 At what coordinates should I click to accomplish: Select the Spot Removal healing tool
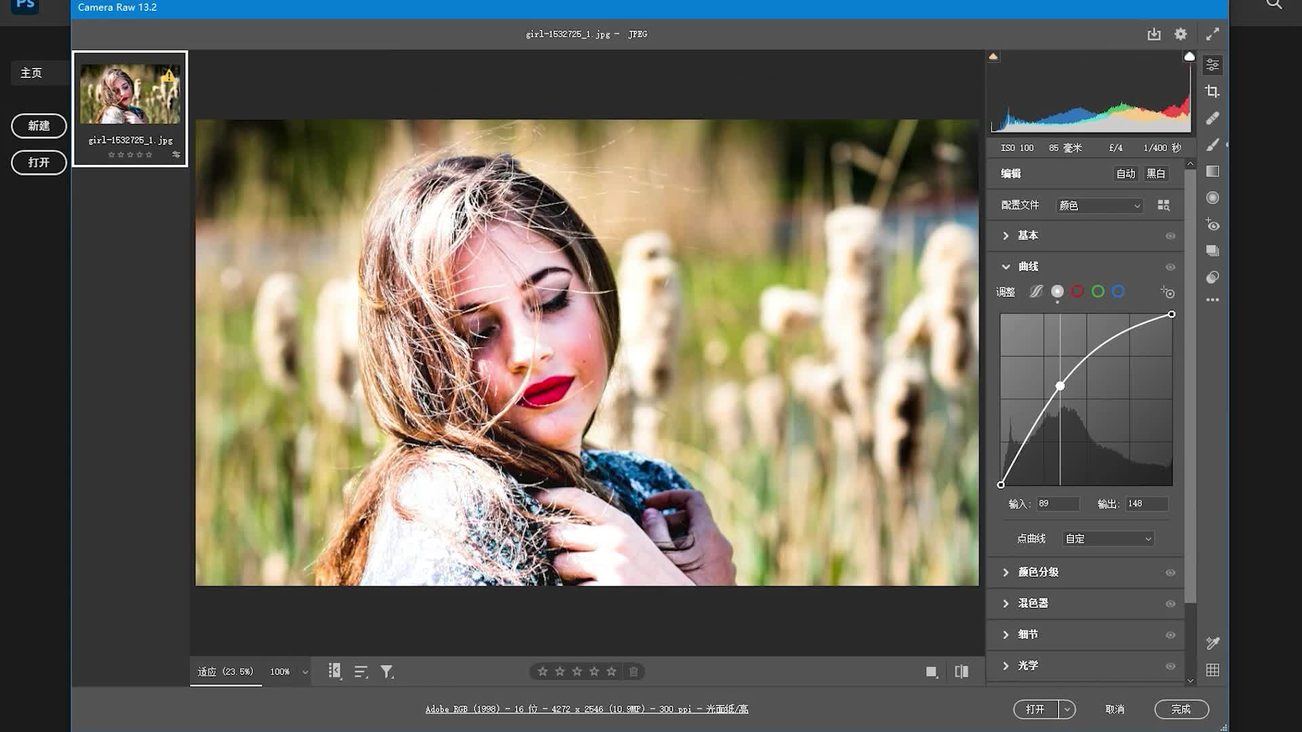1212,118
